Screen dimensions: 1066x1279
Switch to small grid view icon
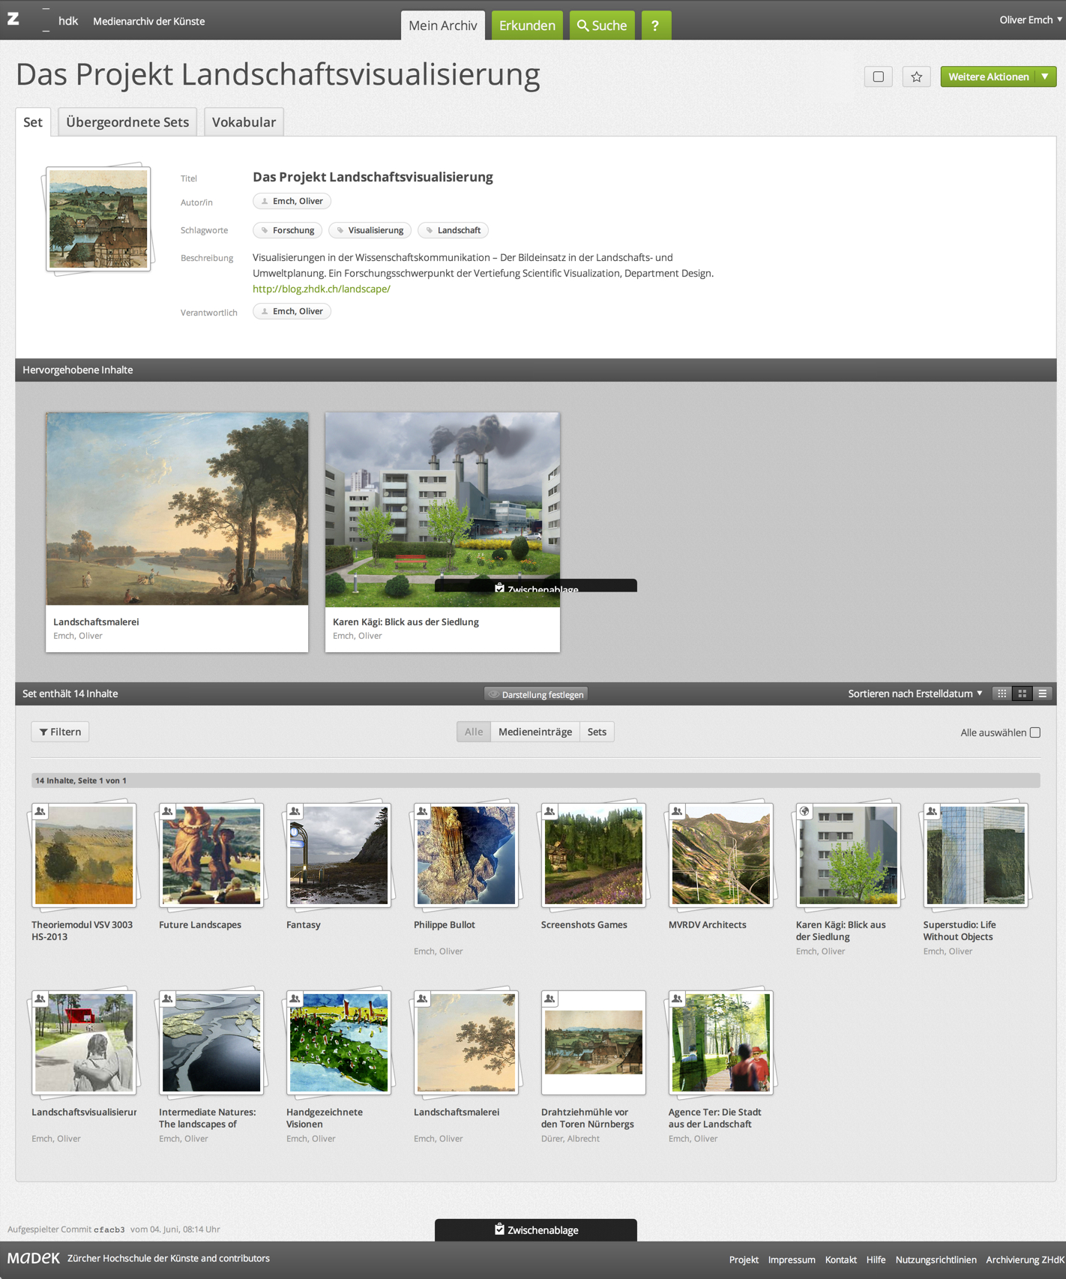[x=1002, y=693]
